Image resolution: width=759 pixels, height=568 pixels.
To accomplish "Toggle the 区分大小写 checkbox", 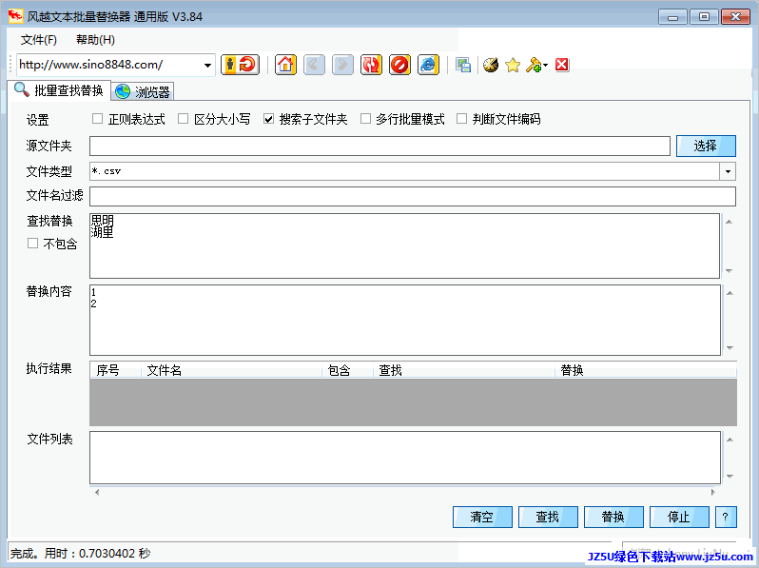I will pyautogui.click(x=183, y=119).
